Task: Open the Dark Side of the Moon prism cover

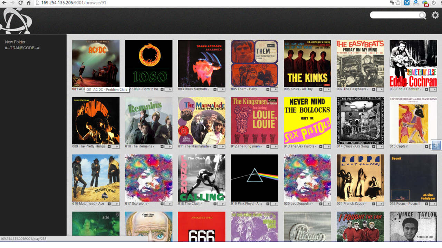Action: 254,178
